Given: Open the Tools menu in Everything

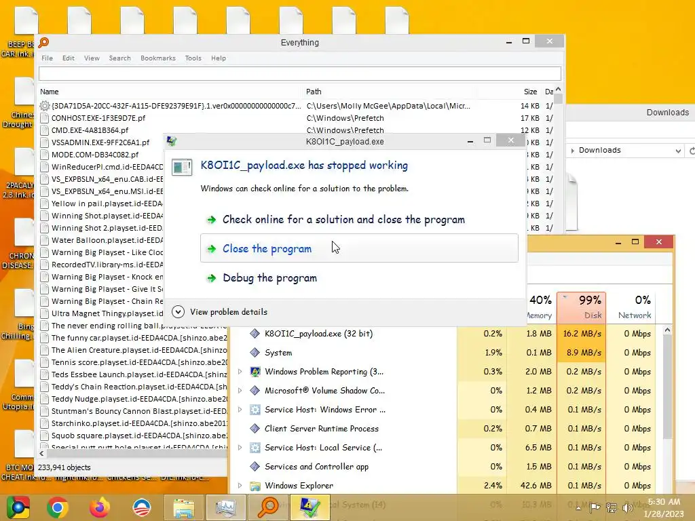Looking at the screenshot, I should pyautogui.click(x=193, y=58).
